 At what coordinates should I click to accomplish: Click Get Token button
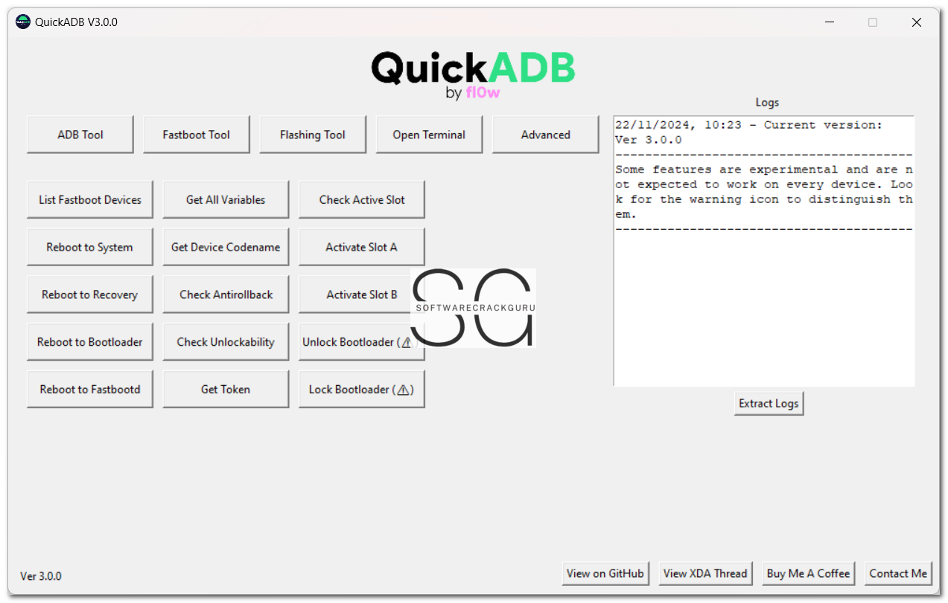(x=226, y=389)
